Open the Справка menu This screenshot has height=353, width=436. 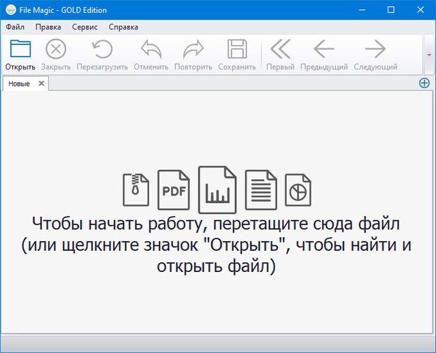[123, 27]
